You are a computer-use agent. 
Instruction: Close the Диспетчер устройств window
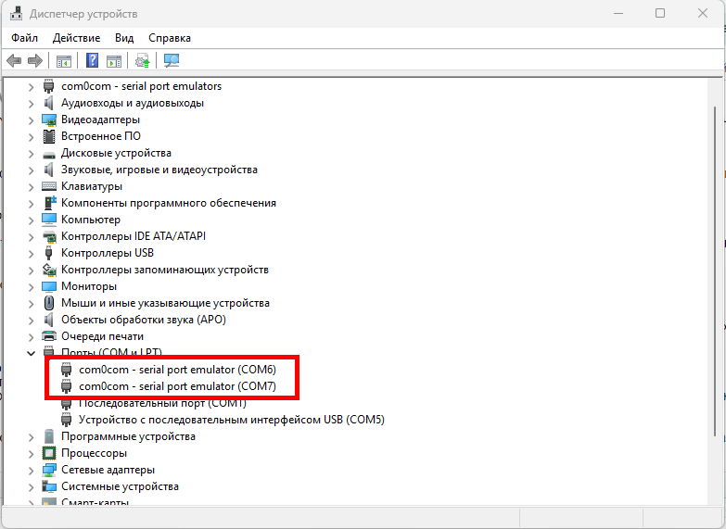[703, 13]
